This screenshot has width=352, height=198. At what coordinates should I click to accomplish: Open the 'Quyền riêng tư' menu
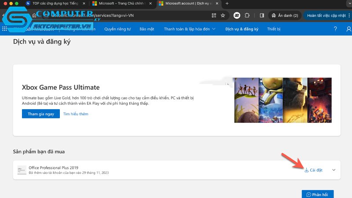pyautogui.click(x=117, y=29)
